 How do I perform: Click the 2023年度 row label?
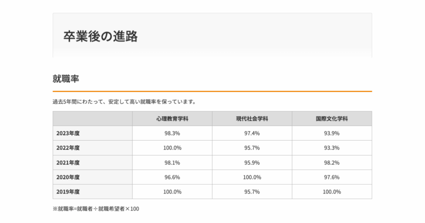point(68,133)
